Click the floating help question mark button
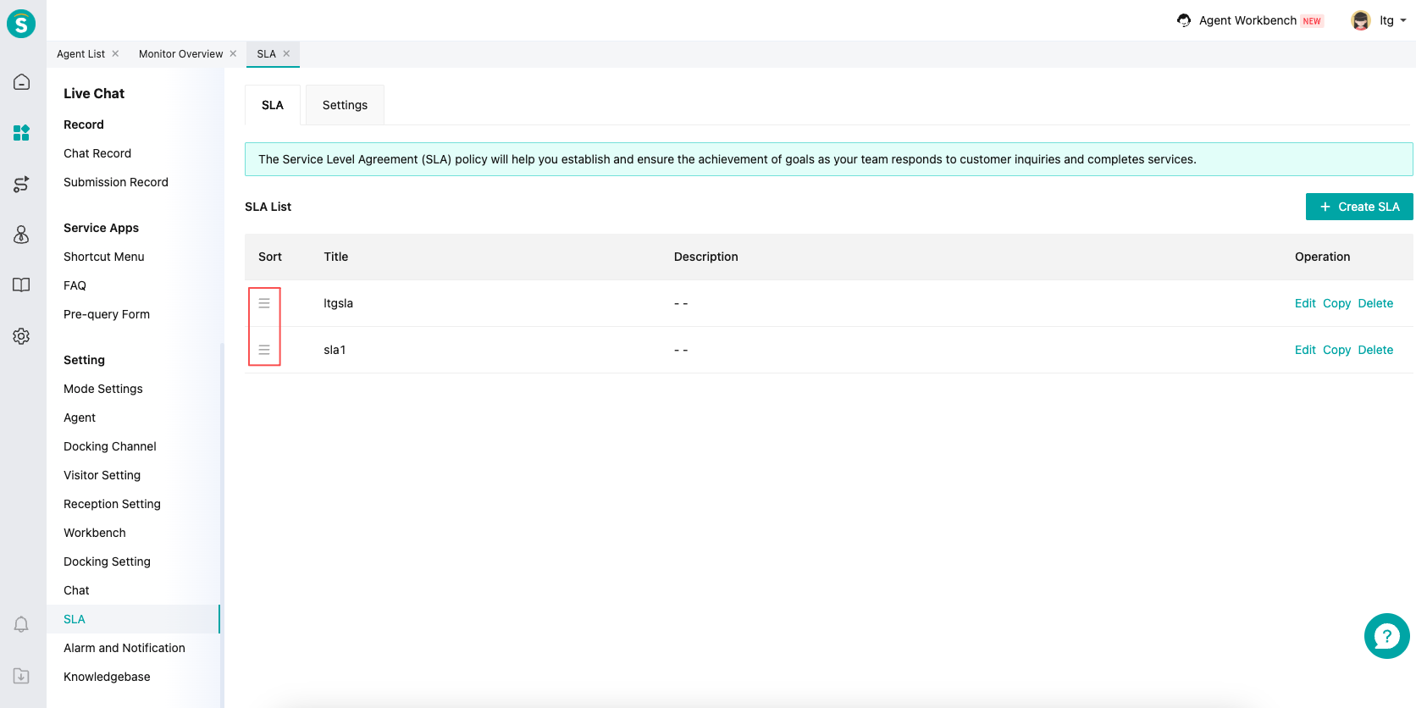 1386,636
